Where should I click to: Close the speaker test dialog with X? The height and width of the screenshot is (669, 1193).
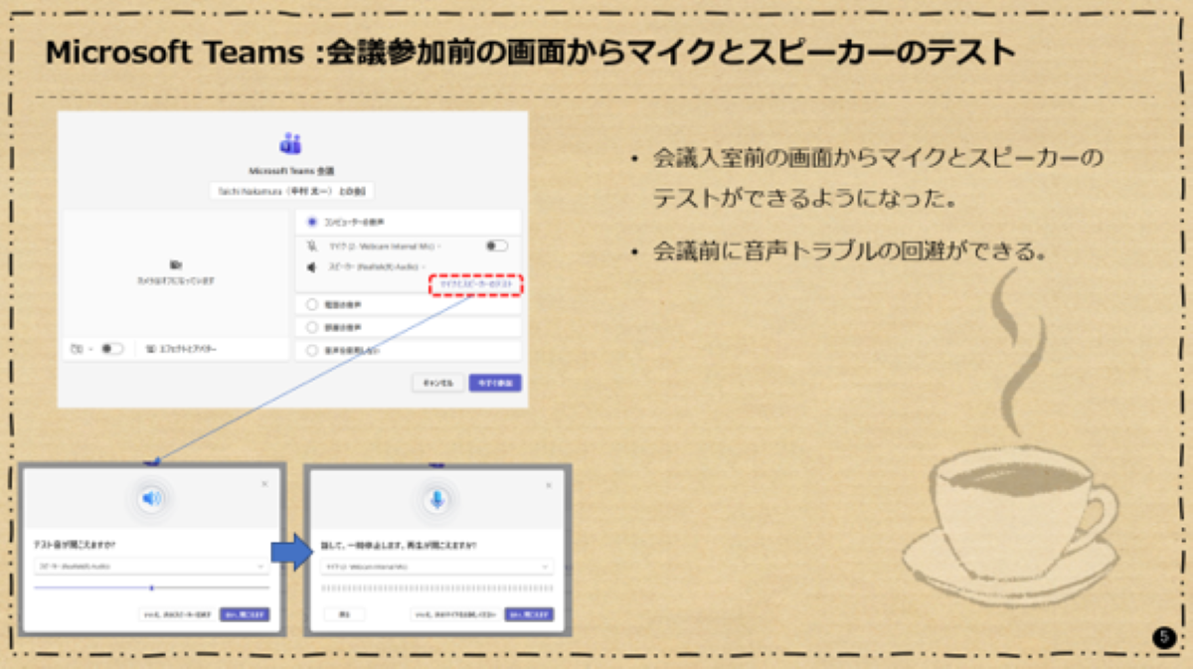263,483
